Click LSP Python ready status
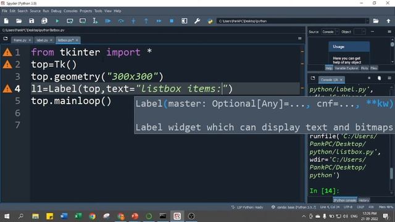Viewport: 395px width, 222px height. coord(247,207)
